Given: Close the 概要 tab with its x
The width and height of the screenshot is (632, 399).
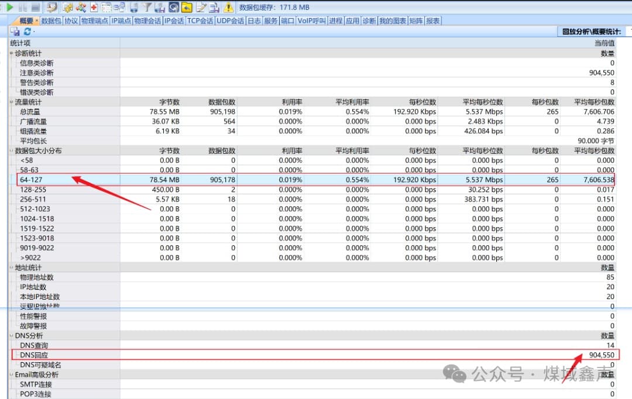Looking at the screenshot, I should tap(36, 21).
